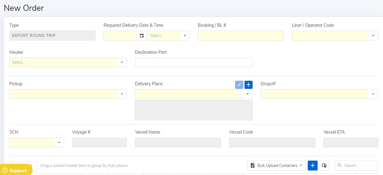Open the SCN dropdown

coord(59,143)
